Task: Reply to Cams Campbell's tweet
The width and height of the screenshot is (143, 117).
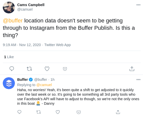Action: [x=12, y=69]
